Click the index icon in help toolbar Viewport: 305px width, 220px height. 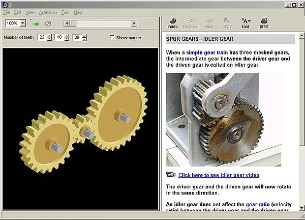173,22
